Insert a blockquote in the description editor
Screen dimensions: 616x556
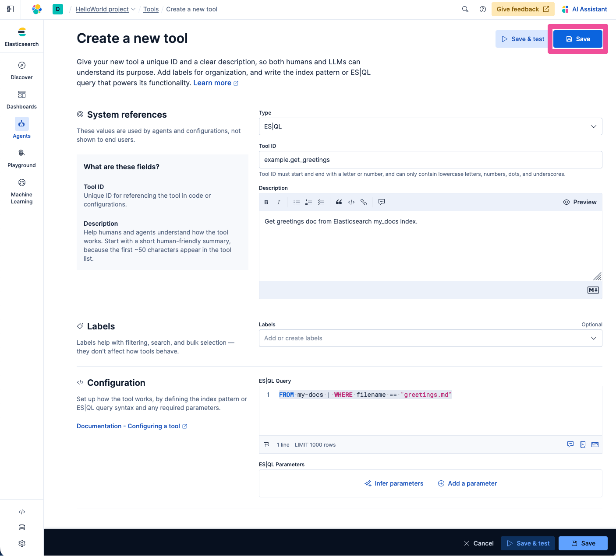coord(339,202)
